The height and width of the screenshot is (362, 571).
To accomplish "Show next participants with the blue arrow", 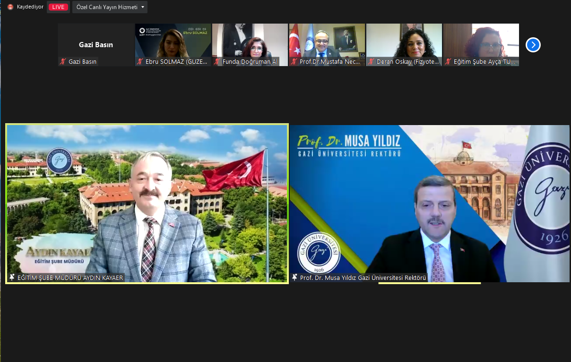I will click(533, 45).
